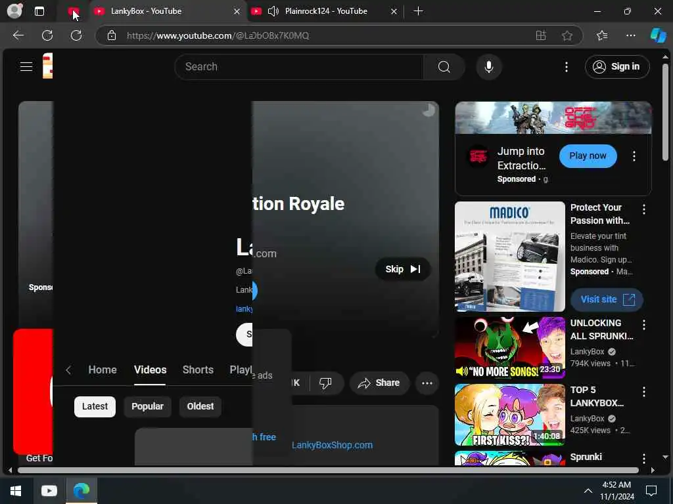Viewport: 673px width, 504px height.
Task: Skip the video ad
Action: pos(403,269)
